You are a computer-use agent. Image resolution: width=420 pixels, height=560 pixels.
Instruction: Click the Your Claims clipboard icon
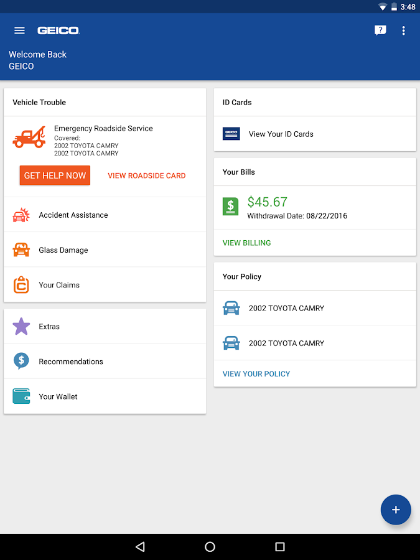click(x=21, y=284)
